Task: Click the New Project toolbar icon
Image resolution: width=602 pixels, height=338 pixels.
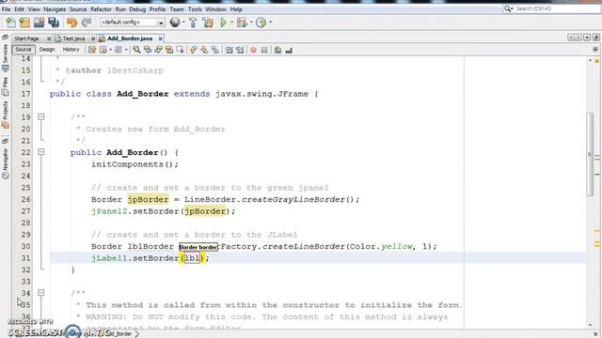Action: (25, 23)
